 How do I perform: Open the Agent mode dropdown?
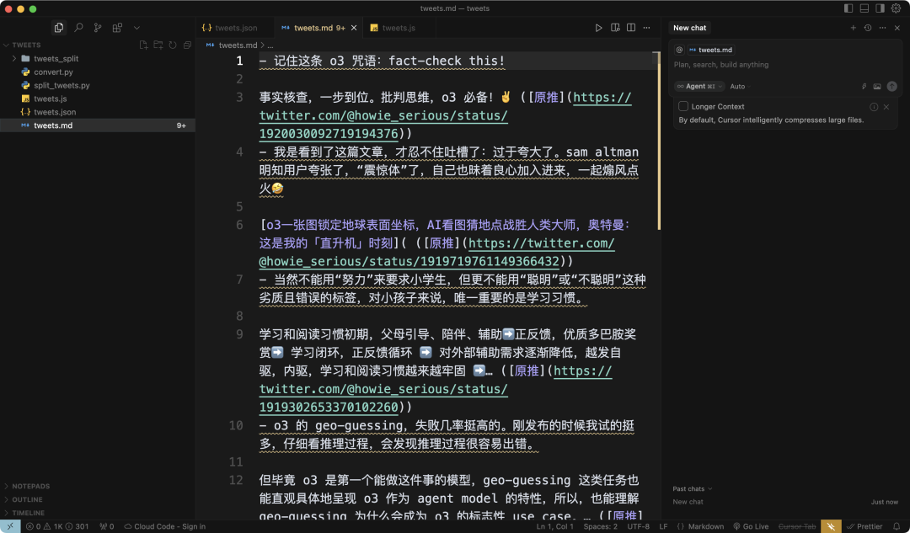(699, 87)
